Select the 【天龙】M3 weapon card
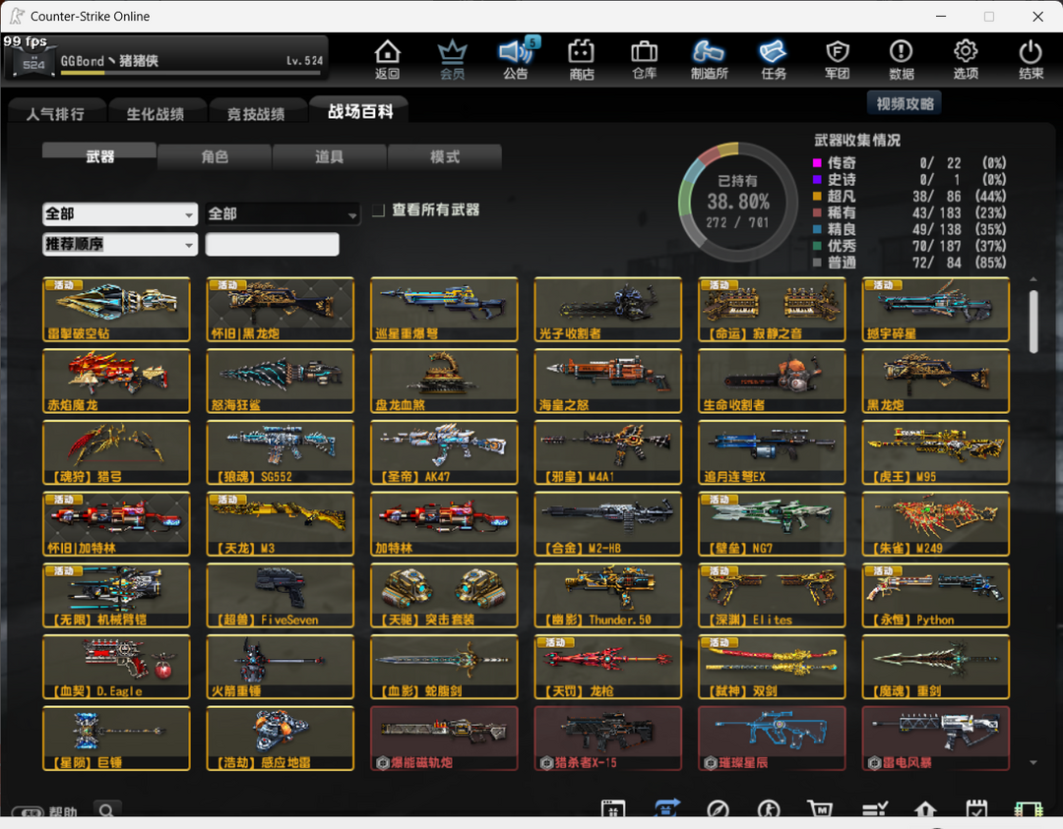Screen dimensions: 1063x829 point(280,524)
